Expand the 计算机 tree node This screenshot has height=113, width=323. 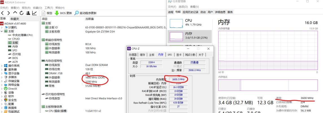coord(2,27)
